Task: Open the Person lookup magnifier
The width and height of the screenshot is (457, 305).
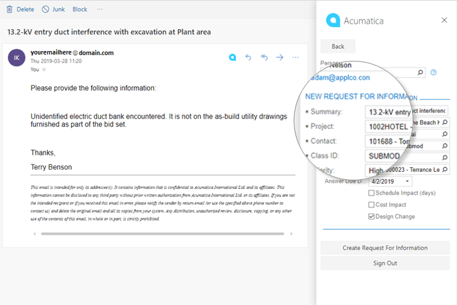Action: click(420, 72)
